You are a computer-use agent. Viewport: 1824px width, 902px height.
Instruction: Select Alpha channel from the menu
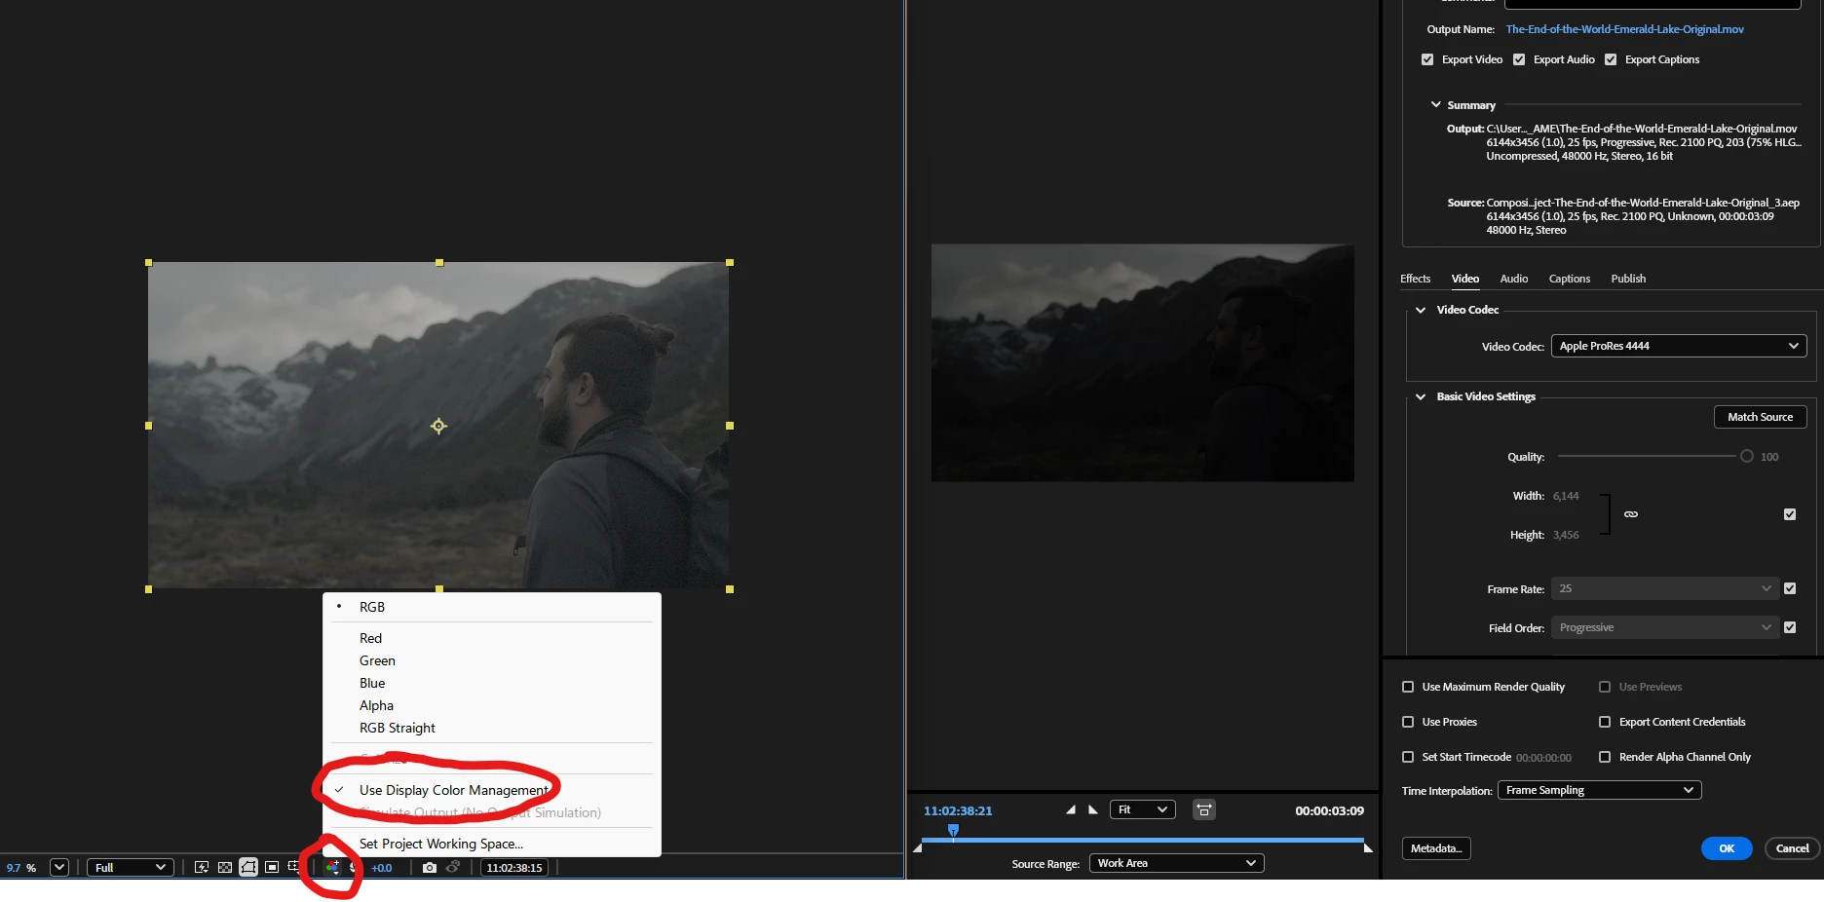pos(492,705)
